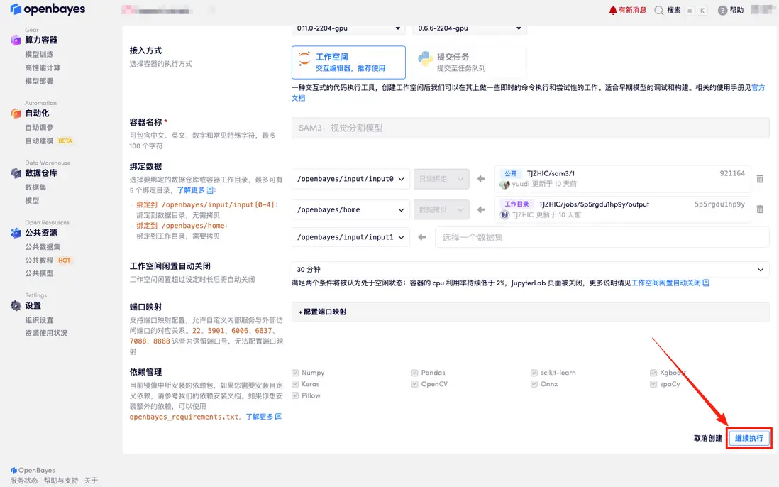This screenshot has height=487, width=779.
Task: Open the 0.11.0-2204-gpu version dropdown
Action: (x=348, y=27)
